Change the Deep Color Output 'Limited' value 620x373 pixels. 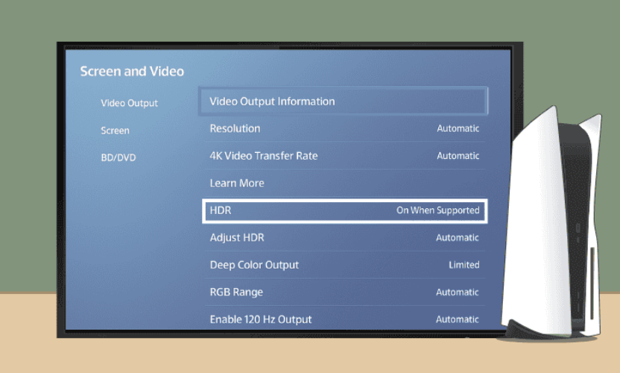point(464,265)
